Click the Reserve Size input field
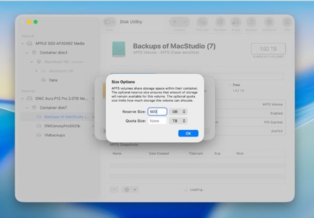The image size is (314, 218). coord(157,111)
